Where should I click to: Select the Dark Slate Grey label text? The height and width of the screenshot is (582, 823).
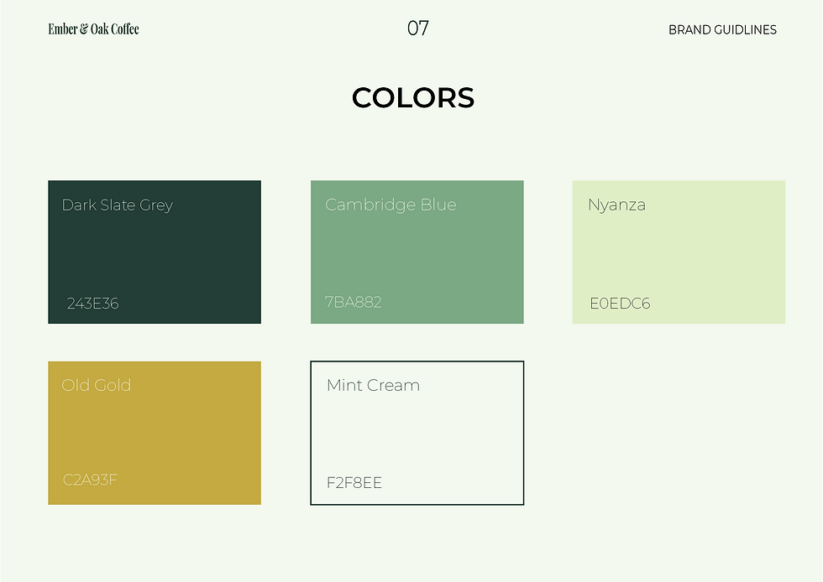117,205
